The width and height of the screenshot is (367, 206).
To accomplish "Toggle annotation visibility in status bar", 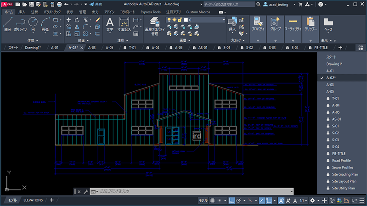I will (x=281, y=200).
